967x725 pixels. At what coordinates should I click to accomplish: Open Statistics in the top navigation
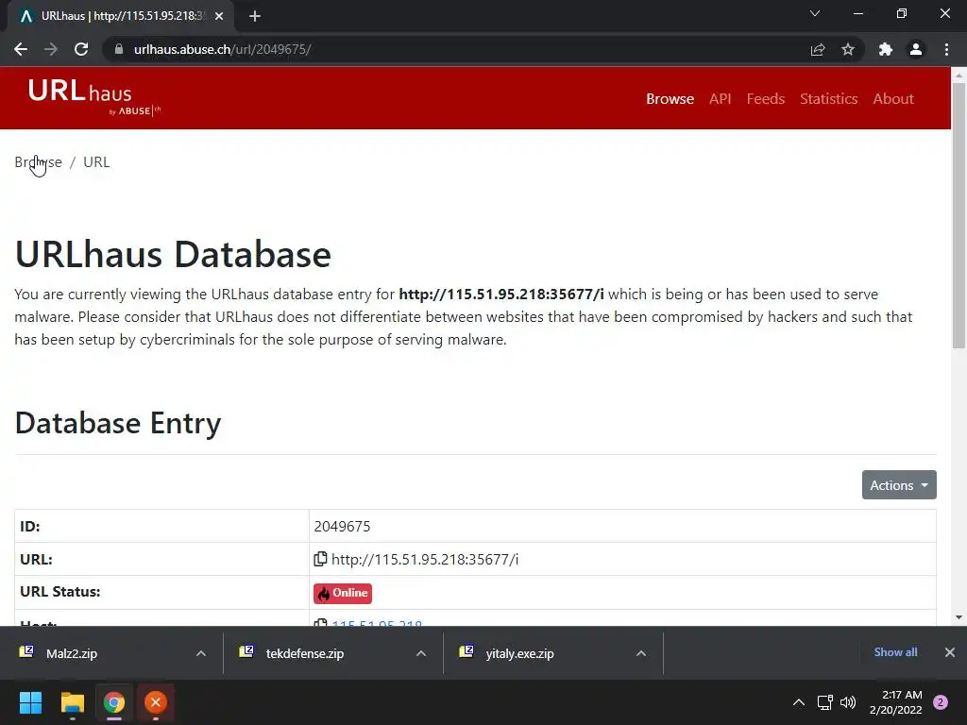point(828,98)
